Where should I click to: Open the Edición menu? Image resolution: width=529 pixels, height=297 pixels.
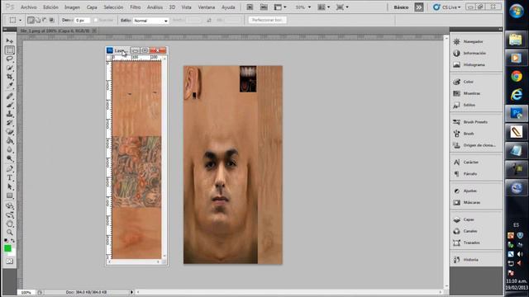click(x=50, y=7)
